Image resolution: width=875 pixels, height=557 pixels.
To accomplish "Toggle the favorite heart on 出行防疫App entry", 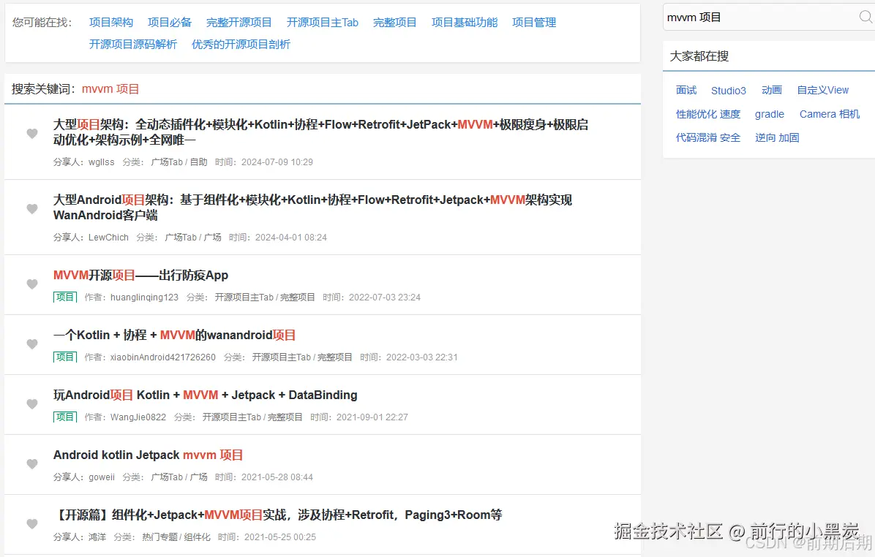I will (31, 284).
